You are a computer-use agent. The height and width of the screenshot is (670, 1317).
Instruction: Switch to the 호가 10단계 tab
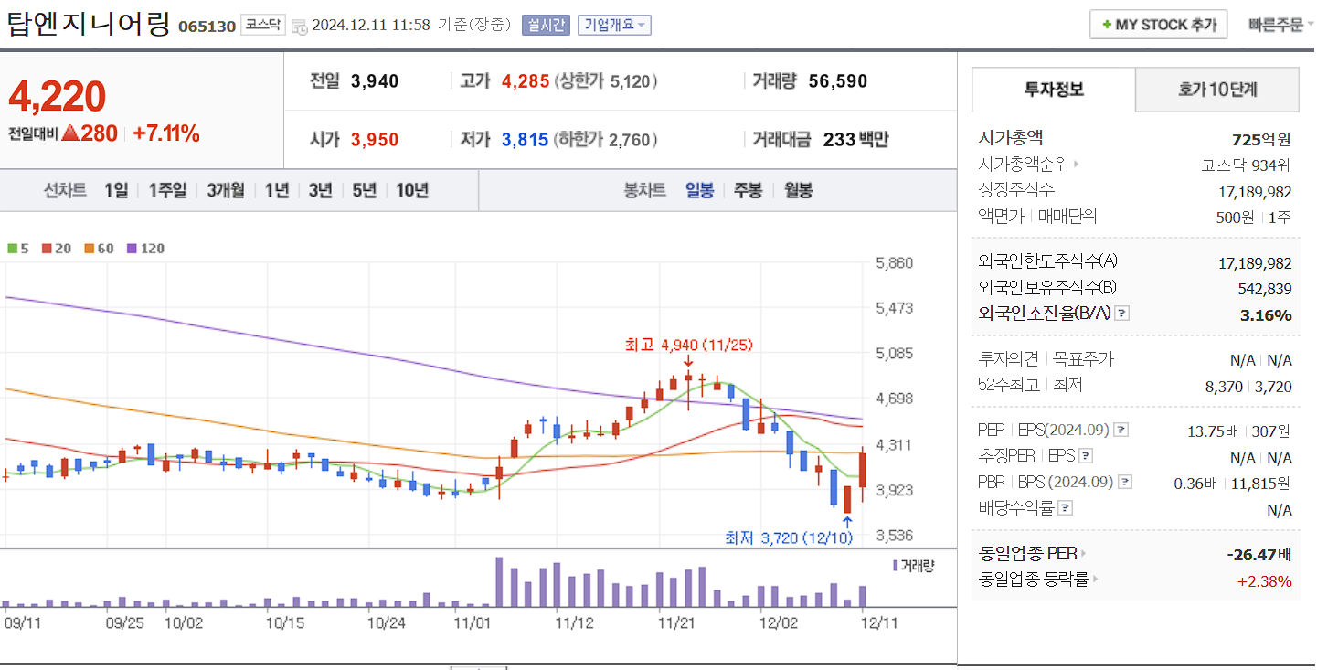pyautogui.click(x=1217, y=90)
